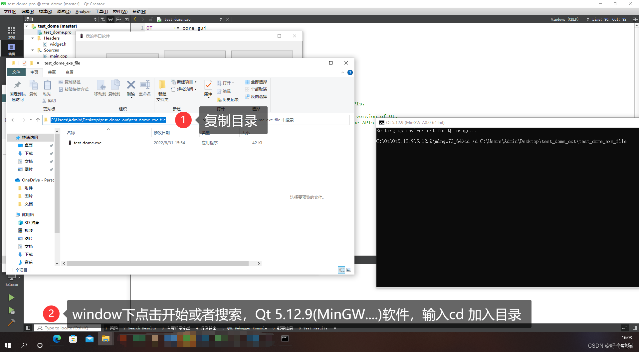Open the 轻松访问 dropdown in ribbon
Viewport: 639px width, 352px height.
[x=184, y=89]
